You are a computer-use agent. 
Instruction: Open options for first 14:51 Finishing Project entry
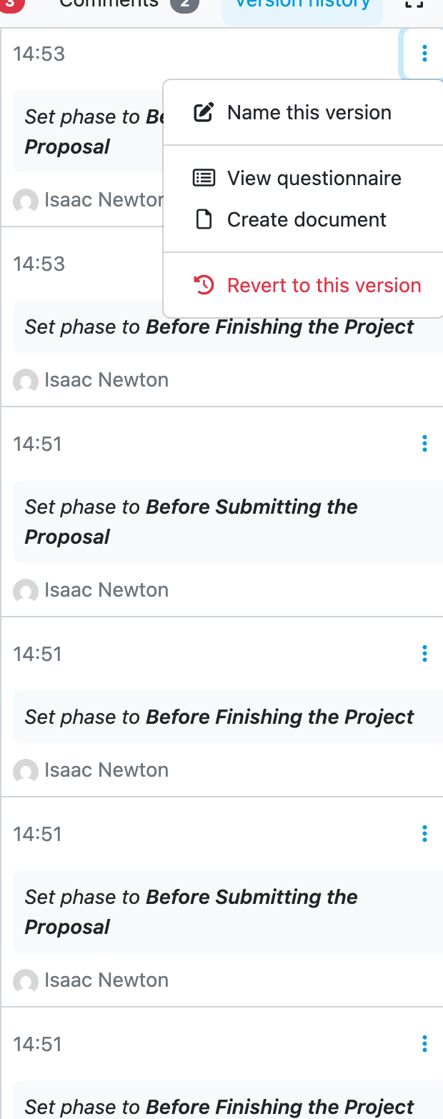tap(424, 653)
